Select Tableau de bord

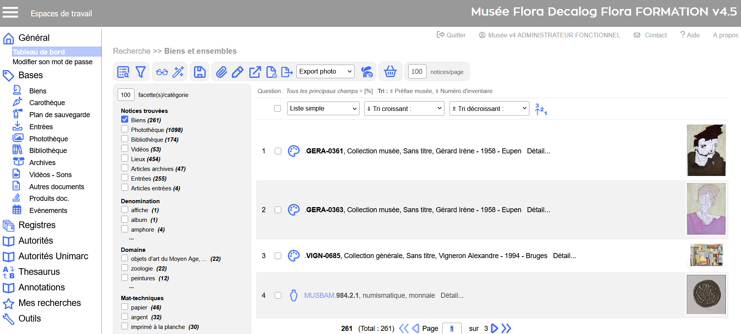[56, 52]
